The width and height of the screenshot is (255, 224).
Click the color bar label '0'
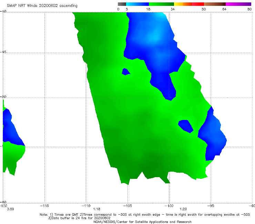tap(118, 9)
